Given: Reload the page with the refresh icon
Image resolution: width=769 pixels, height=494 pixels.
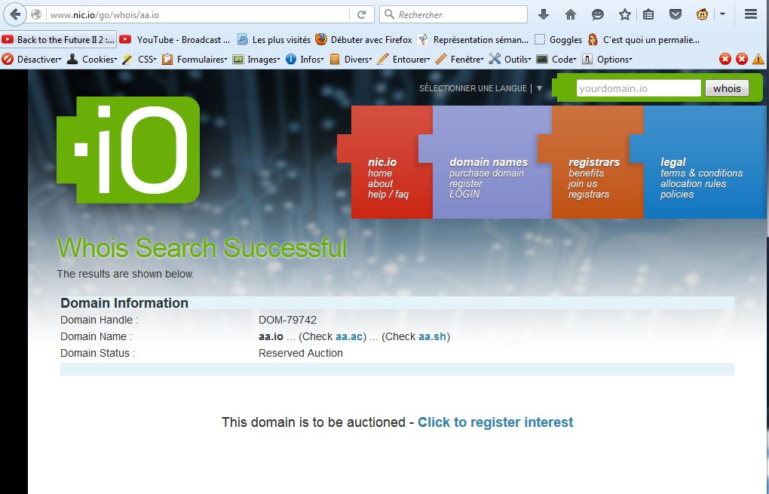Looking at the screenshot, I should (362, 14).
